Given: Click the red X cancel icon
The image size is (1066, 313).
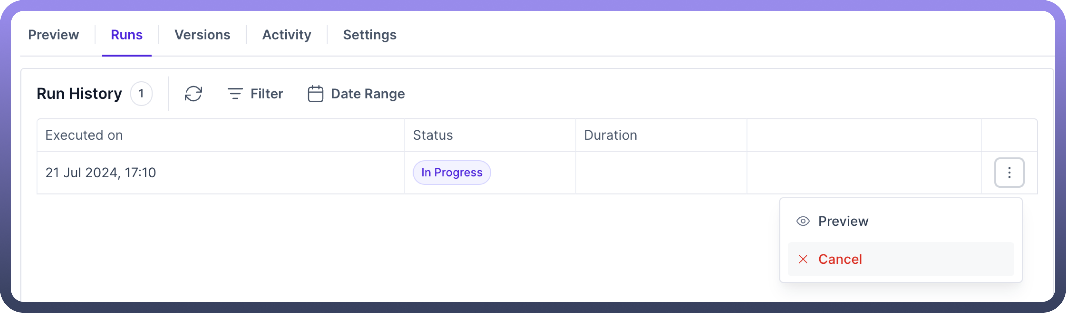Looking at the screenshot, I should tap(803, 259).
